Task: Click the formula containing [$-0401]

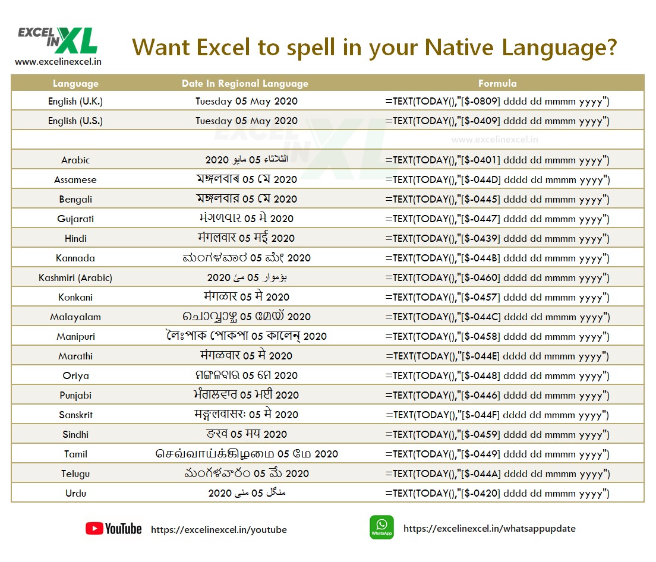Action: pos(497,160)
